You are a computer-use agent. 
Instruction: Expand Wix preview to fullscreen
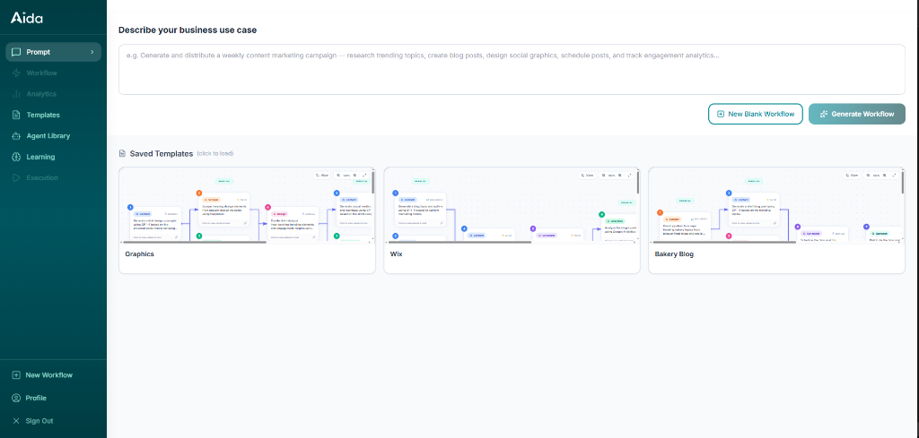coord(629,176)
